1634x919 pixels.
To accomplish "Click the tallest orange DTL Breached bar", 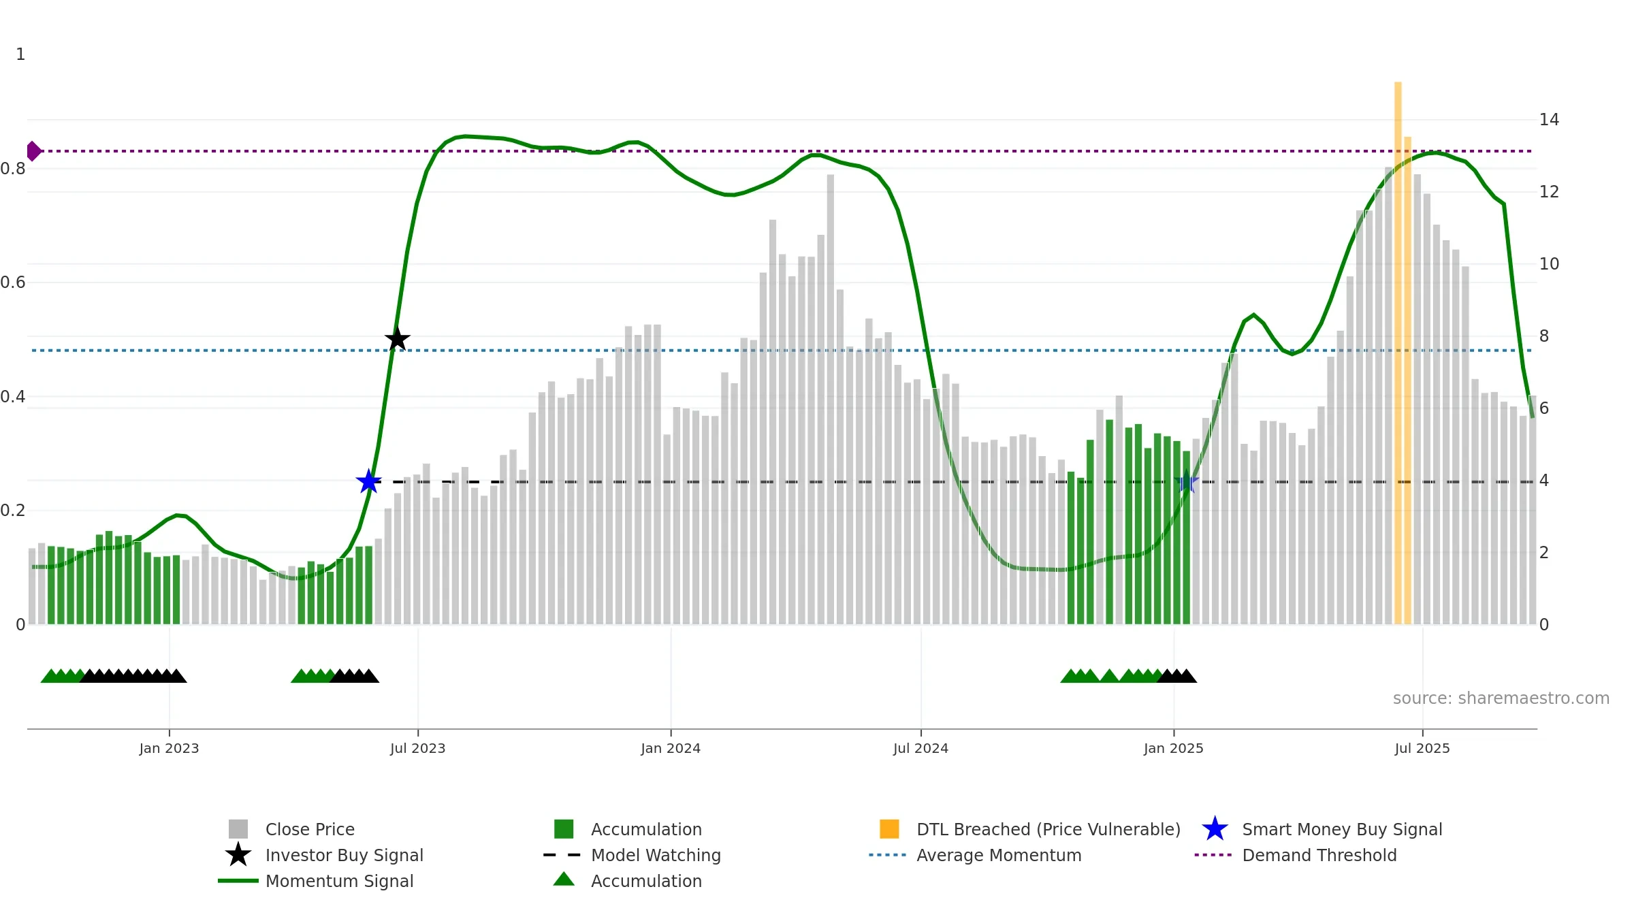I will point(1398,353).
